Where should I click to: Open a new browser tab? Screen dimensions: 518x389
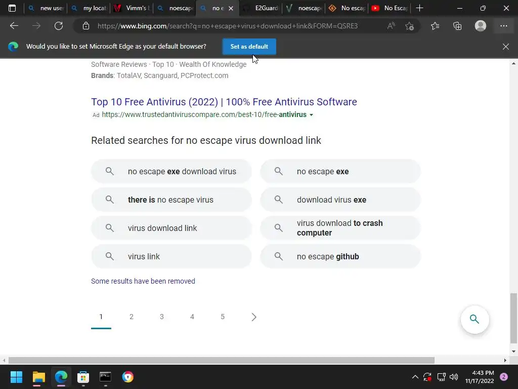point(419,8)
